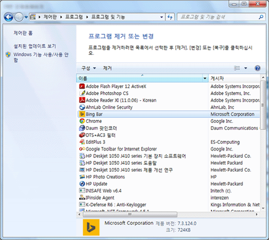Screen dimensions: 269x240
Task: Click the shield icon beside Windows 기능 link
Action: pyautogui.click(x=8, y=55)
